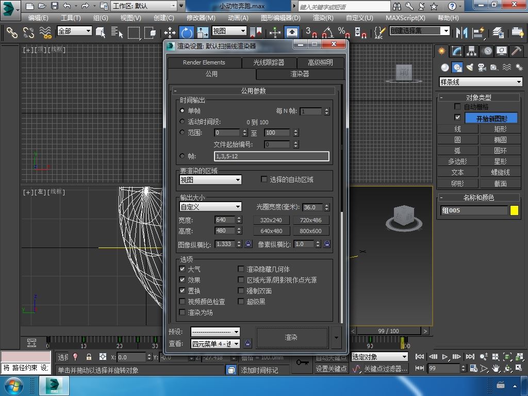
Task: Select the 活动时间段 radio button
Action: (x=182, y=121)
